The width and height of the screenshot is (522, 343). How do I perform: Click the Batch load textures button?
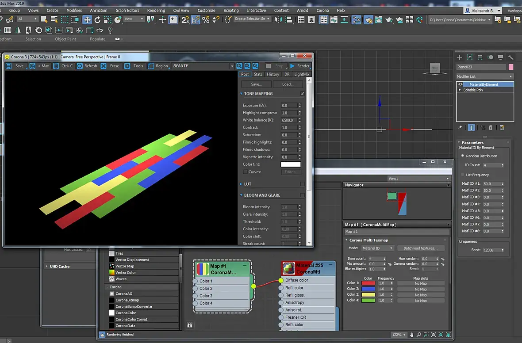[420, 248]
